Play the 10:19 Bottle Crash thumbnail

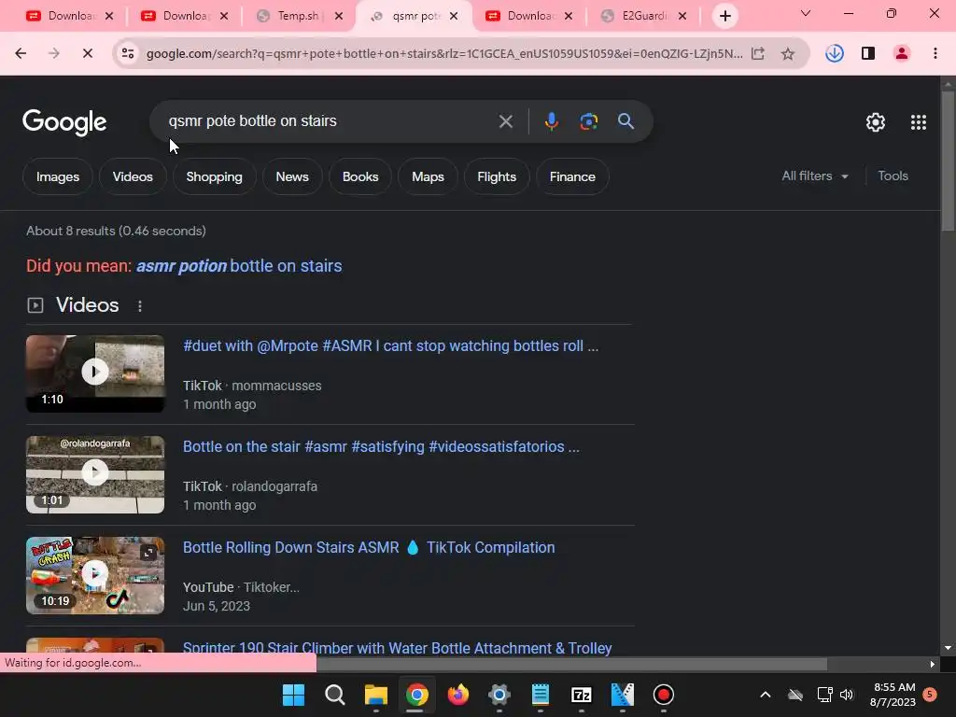click(x=95, y=575)
